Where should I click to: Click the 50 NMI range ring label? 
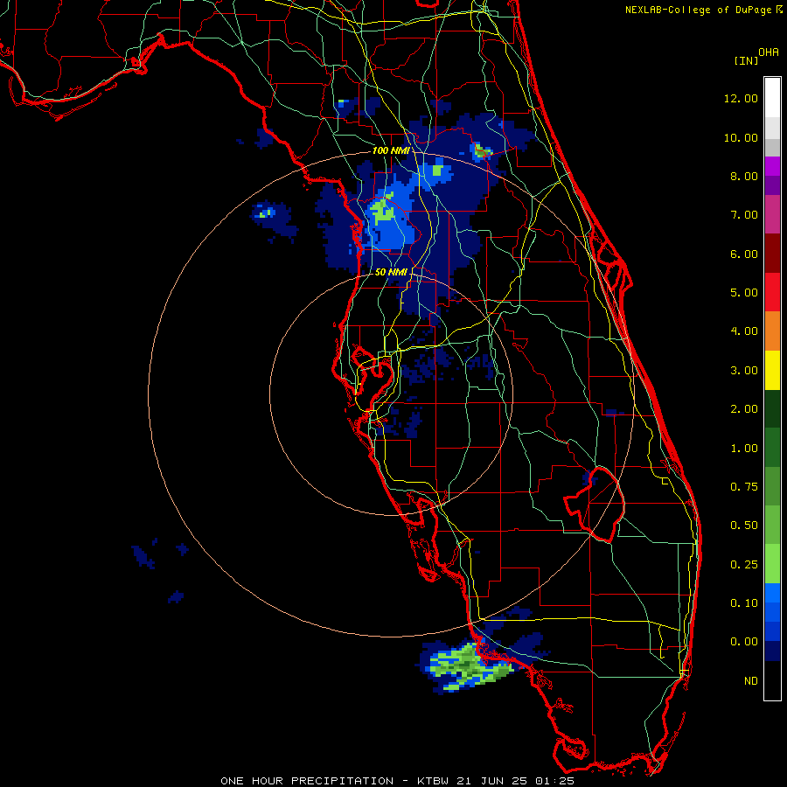391,272
